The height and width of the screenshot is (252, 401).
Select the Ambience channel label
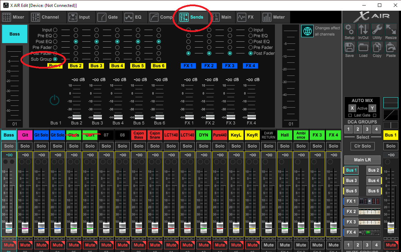[301, 135]
